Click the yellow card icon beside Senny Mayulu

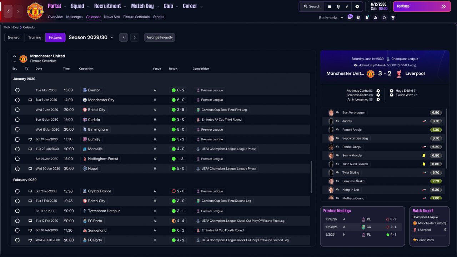pyautogui.click(x=424, y=155)
